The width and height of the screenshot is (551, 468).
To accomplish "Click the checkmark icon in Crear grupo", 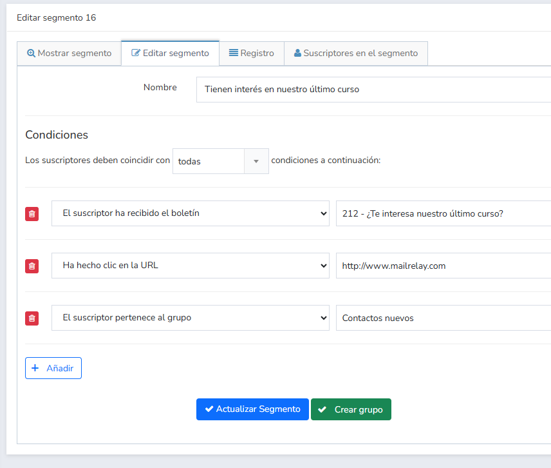I will (322, 409).
